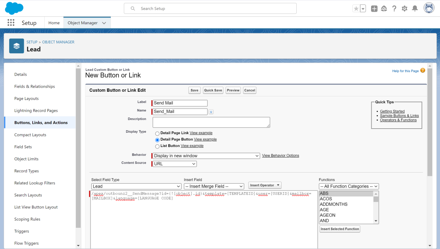The image size is (440, 249).
Task: Click the Cancel button
Action: [250, 90]
